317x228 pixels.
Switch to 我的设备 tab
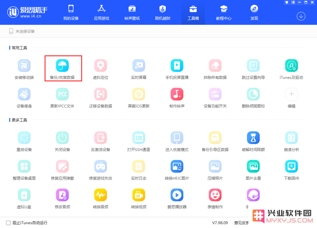coord(71,12)
